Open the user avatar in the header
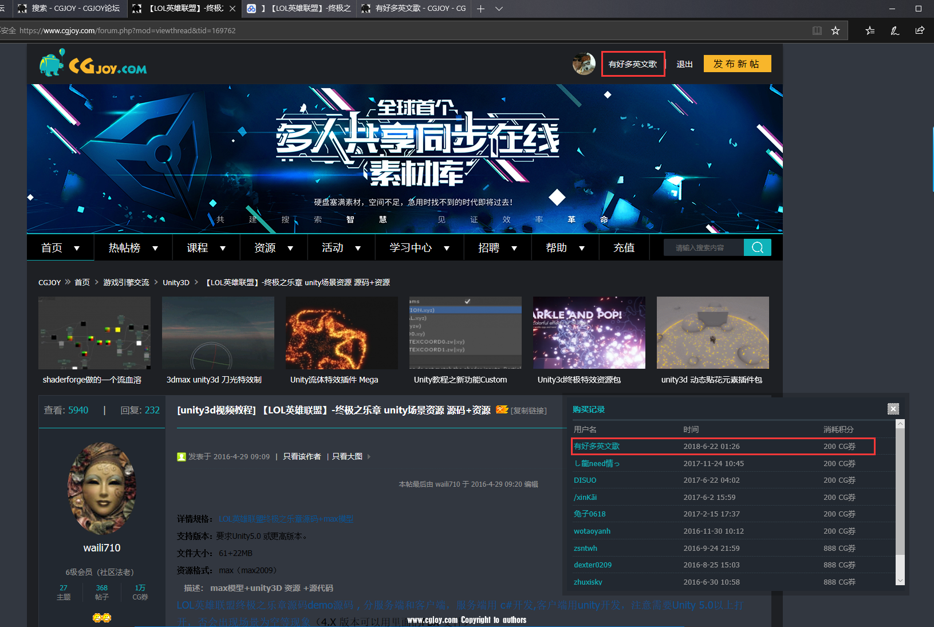The width and height of the screenshot is (934, 627). coord(584,64)
